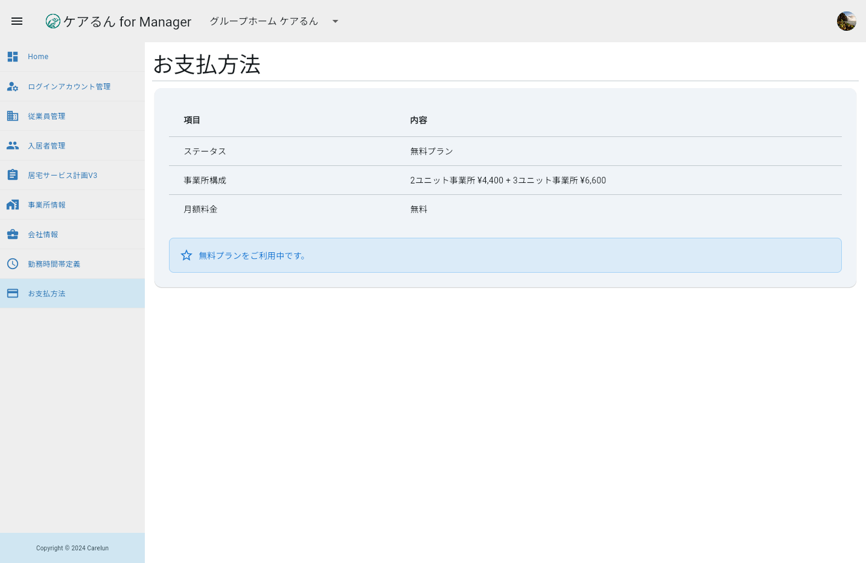This screenshot has width=866, height=563.
Task: Open the Home menu item
Action: click(x=38, y=56)
